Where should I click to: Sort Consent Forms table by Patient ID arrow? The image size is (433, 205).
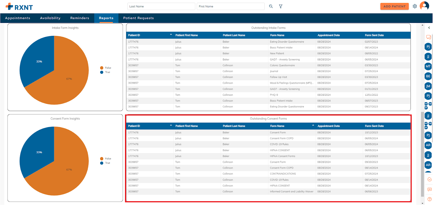[171, 125]
